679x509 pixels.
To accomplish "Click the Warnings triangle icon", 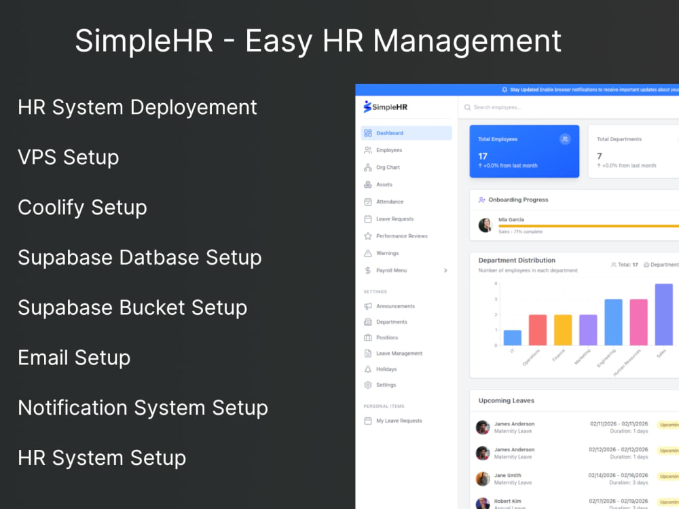I will pyautogui.click(x=367, y=253).
